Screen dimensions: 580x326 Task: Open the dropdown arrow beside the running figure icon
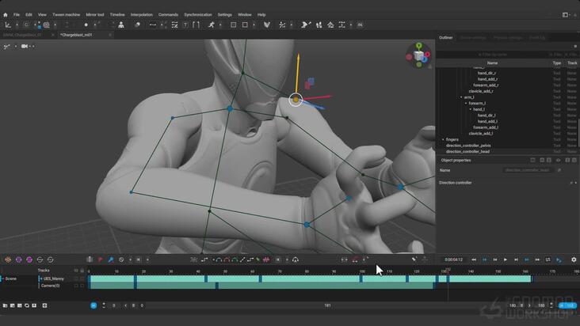click(x=220, y=25)
